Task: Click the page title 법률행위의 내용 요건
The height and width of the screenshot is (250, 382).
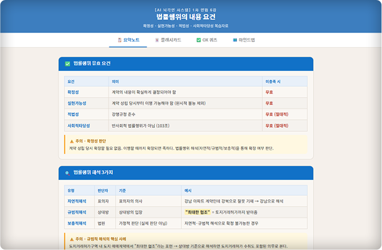Action: 186,17
